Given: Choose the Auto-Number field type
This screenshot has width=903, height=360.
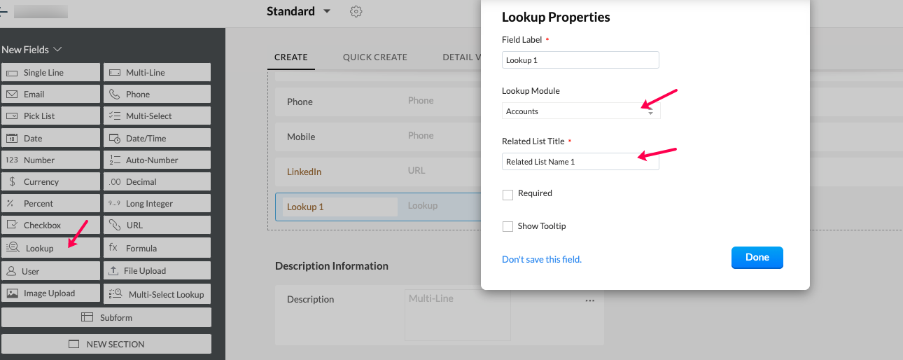Looking at the screenshot, I should point(157,160).
